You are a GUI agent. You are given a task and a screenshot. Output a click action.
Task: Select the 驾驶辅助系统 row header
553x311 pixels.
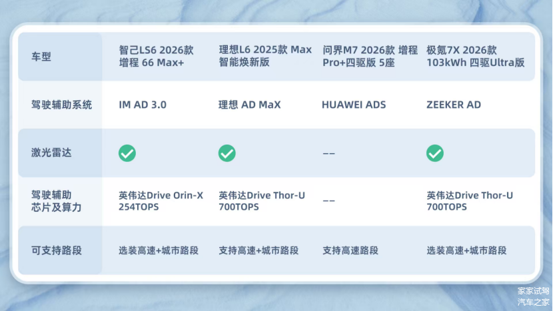61,105
